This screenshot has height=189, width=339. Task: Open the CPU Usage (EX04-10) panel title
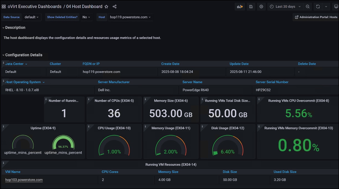point(114,128)
